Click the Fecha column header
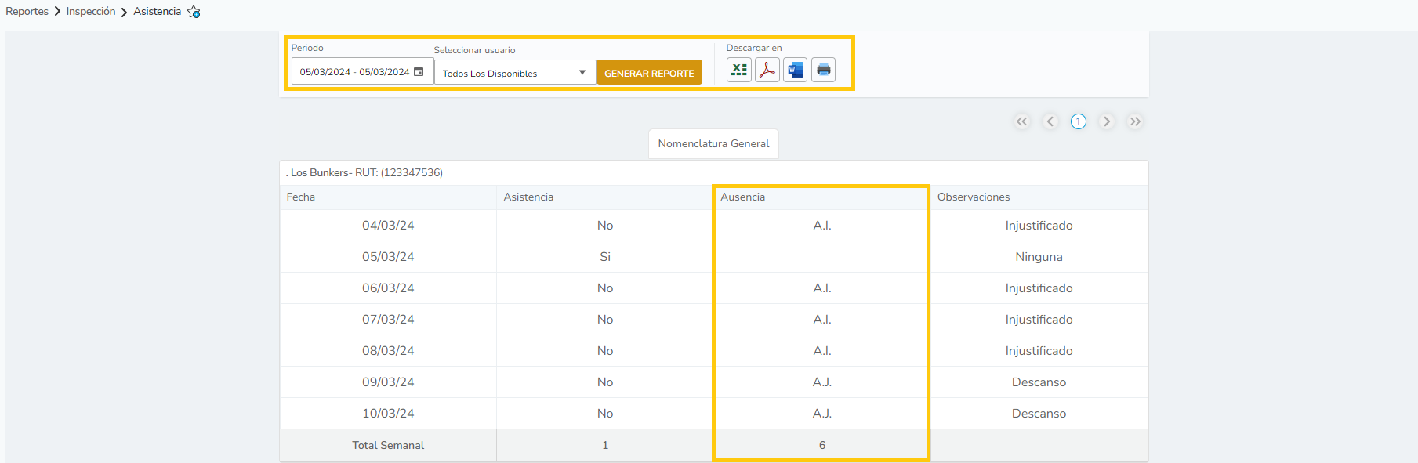1418x463 pixels. click(x=301, y=197)
